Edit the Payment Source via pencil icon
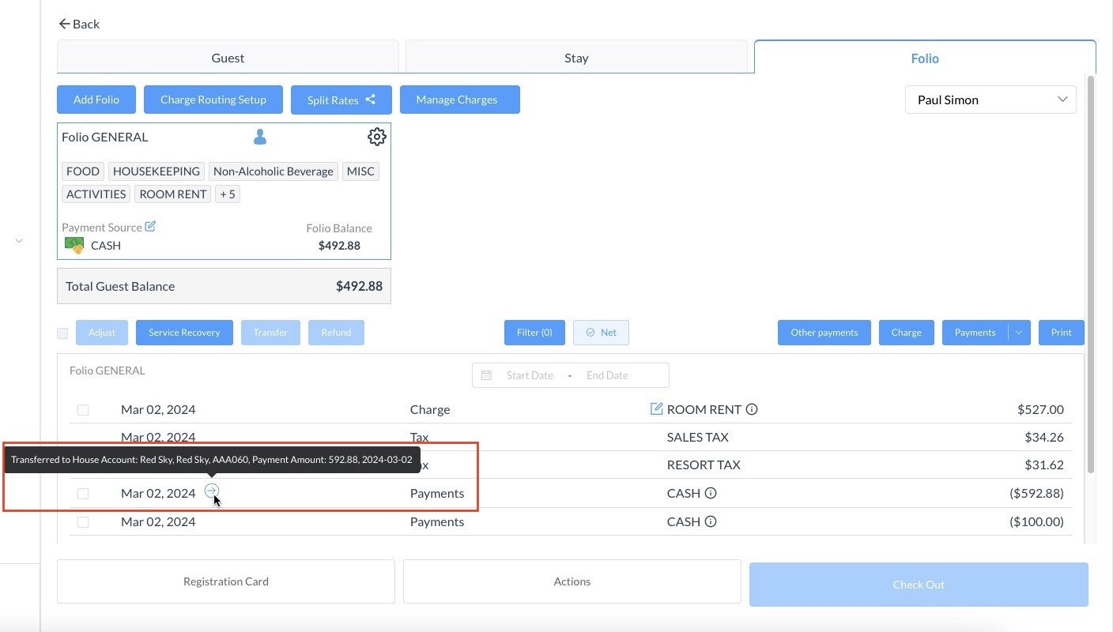1113x632 pixels. point(150,227)
